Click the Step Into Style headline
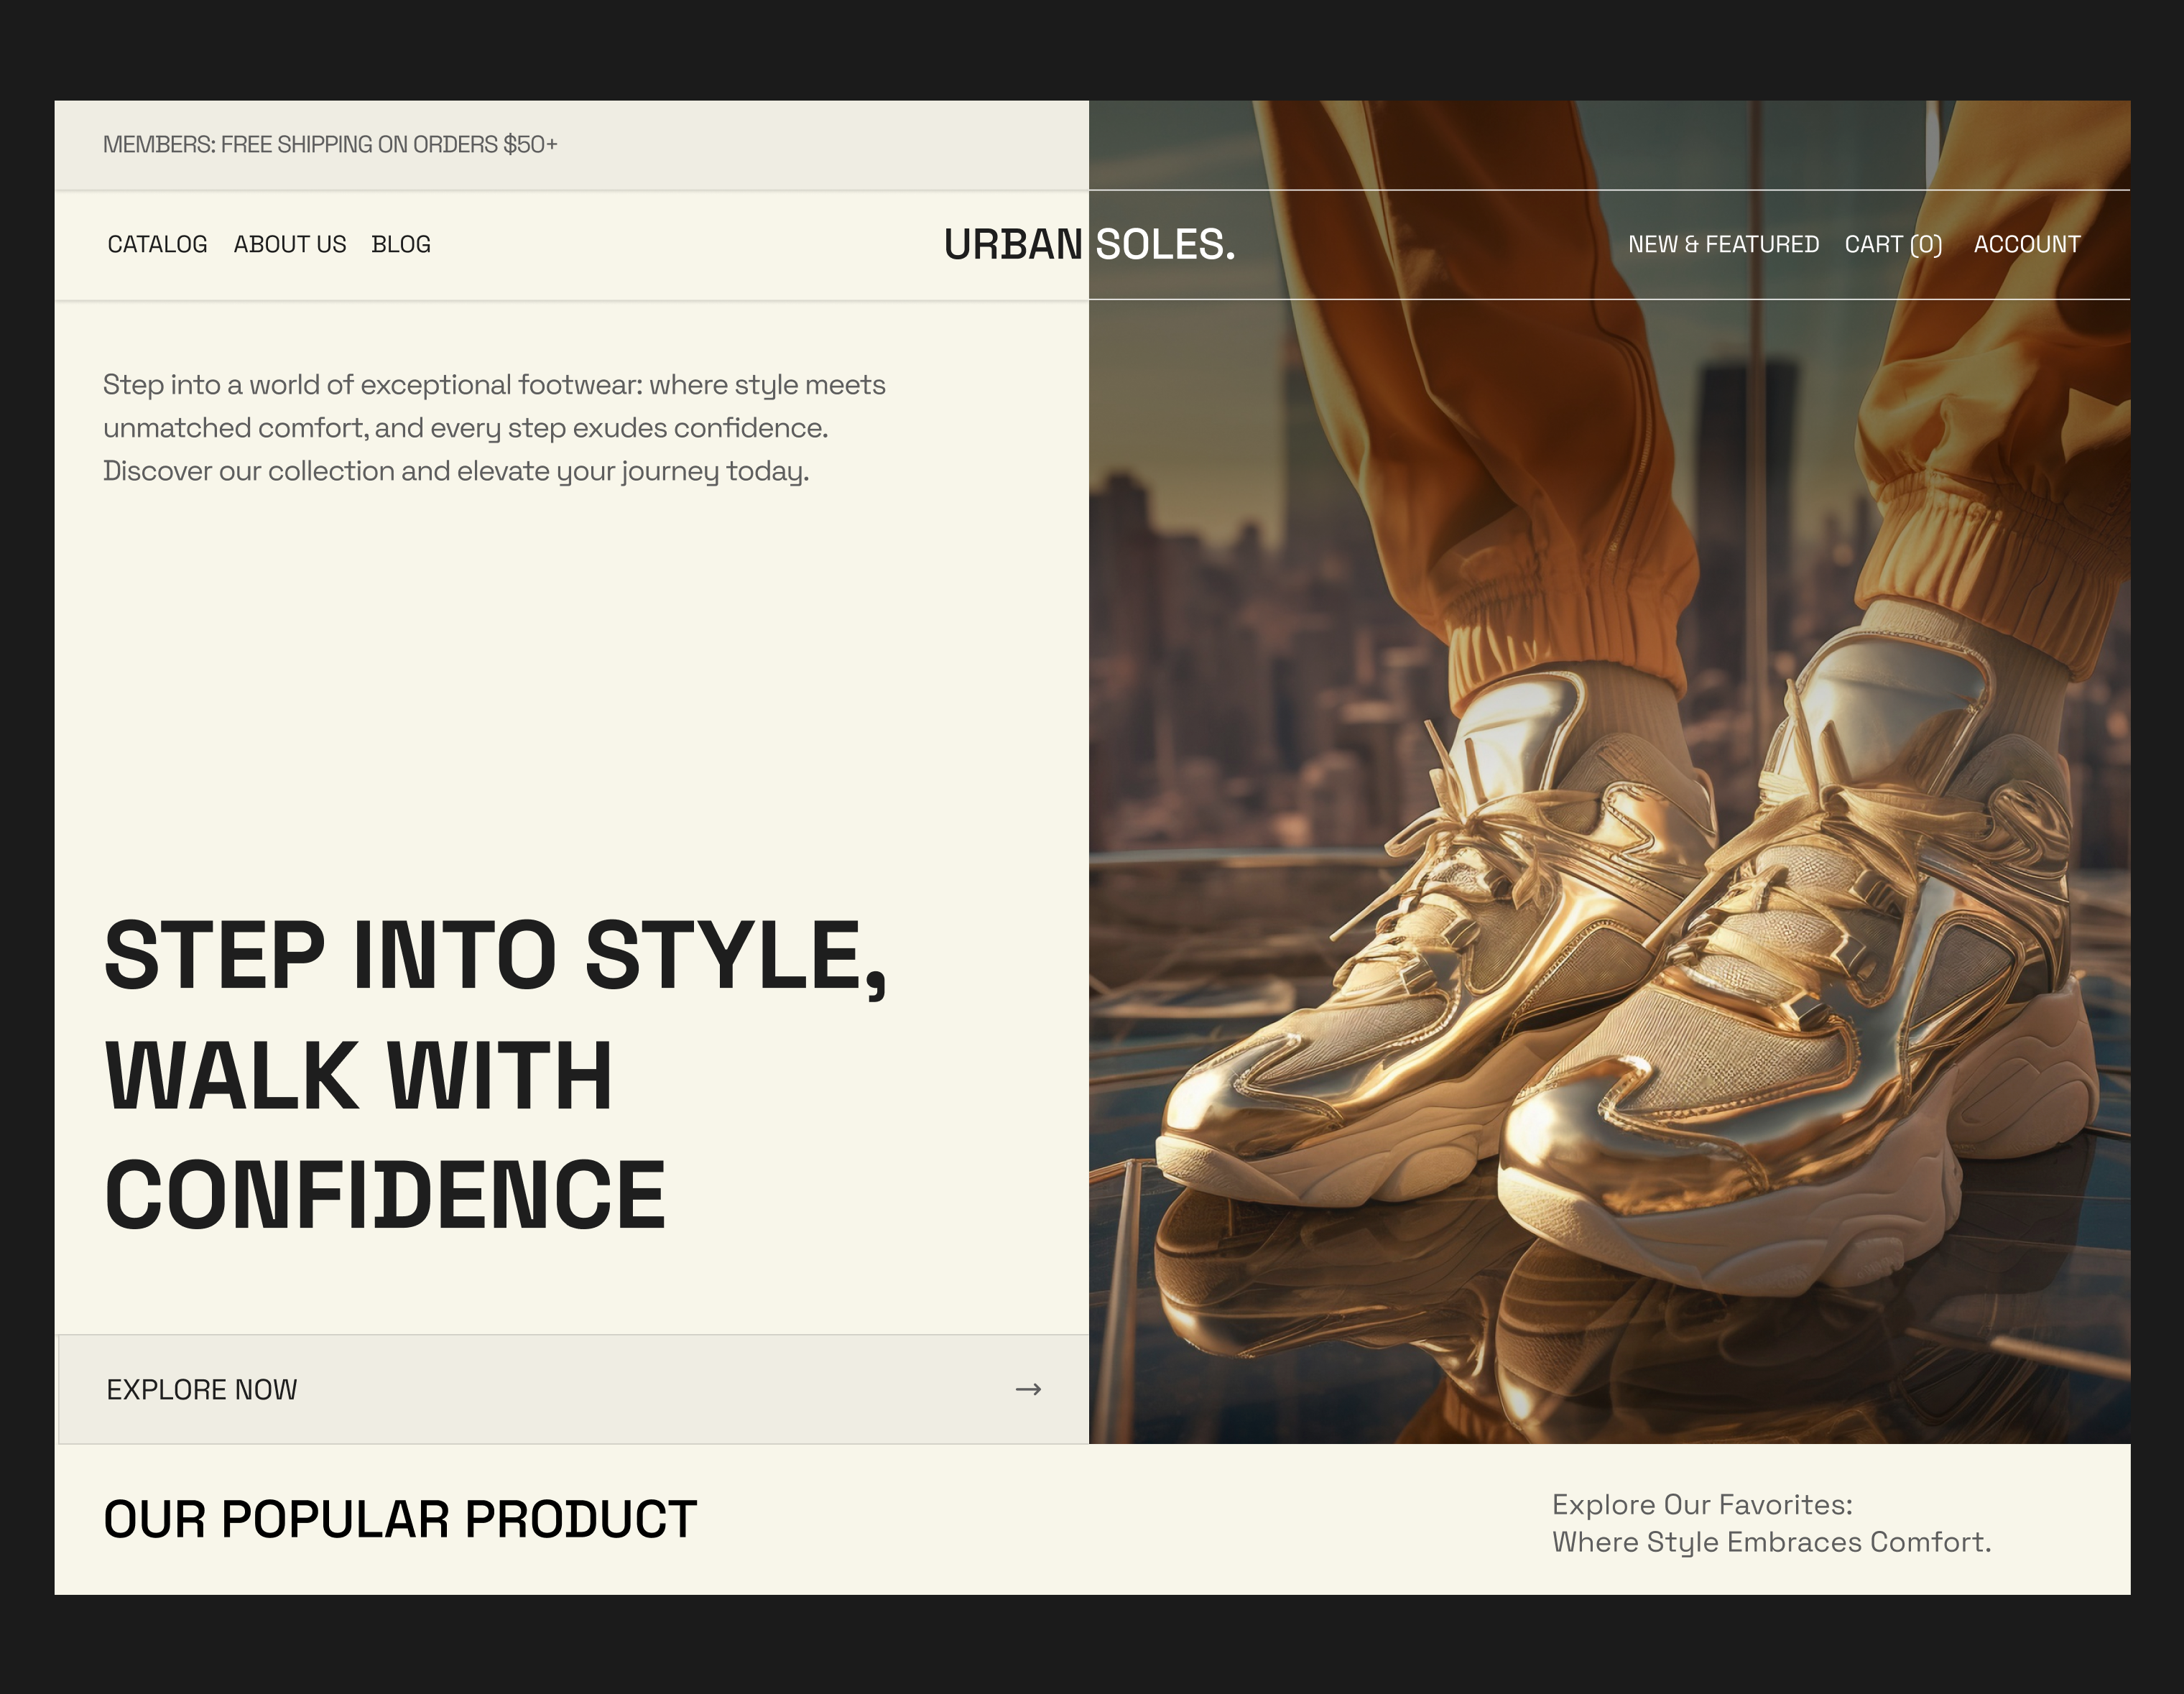Viewport: 2184px width, 1694px height. [495, 1074]
